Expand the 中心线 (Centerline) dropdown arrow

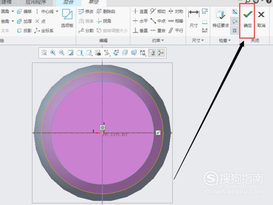pyautogui.click(x=57, y=11)
